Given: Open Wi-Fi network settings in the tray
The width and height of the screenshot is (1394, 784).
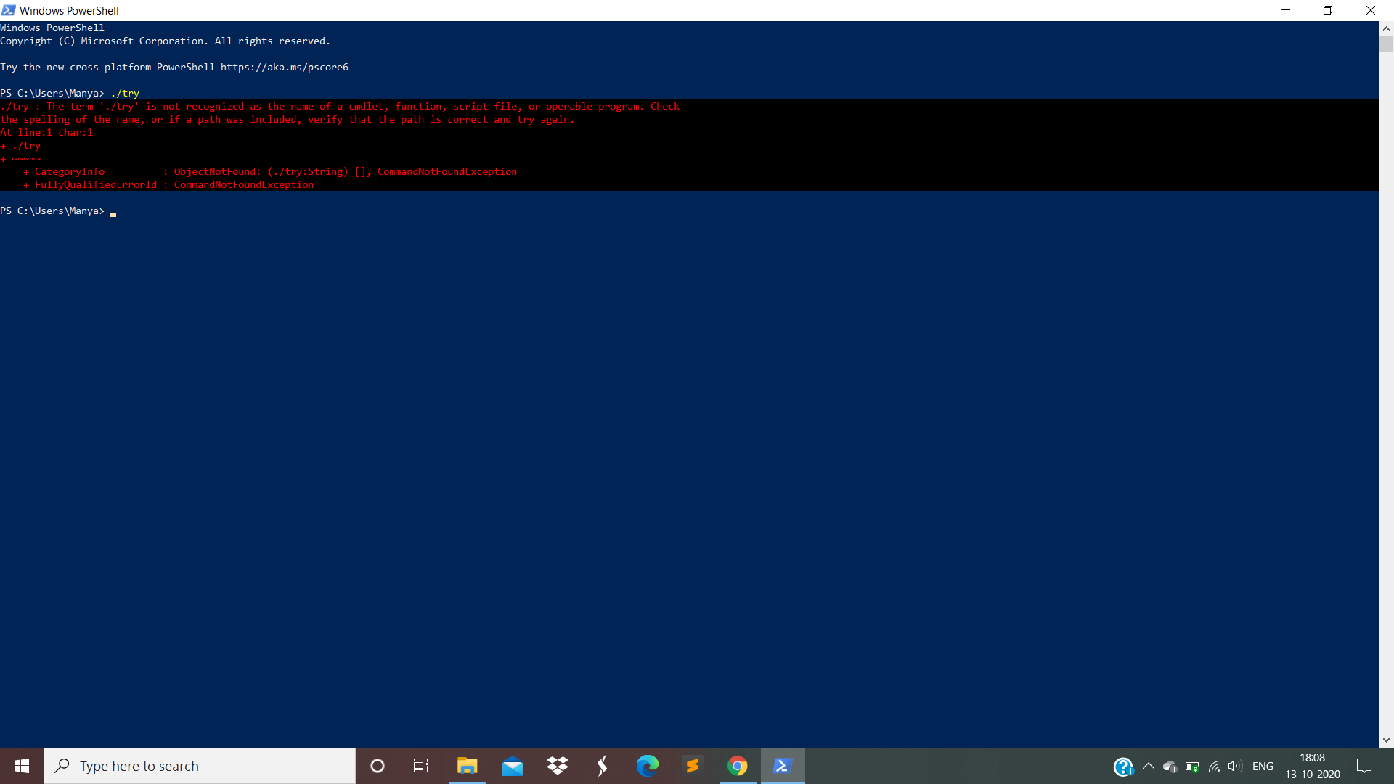Looking at the screenshot, I should click(x=1214, y=766).
